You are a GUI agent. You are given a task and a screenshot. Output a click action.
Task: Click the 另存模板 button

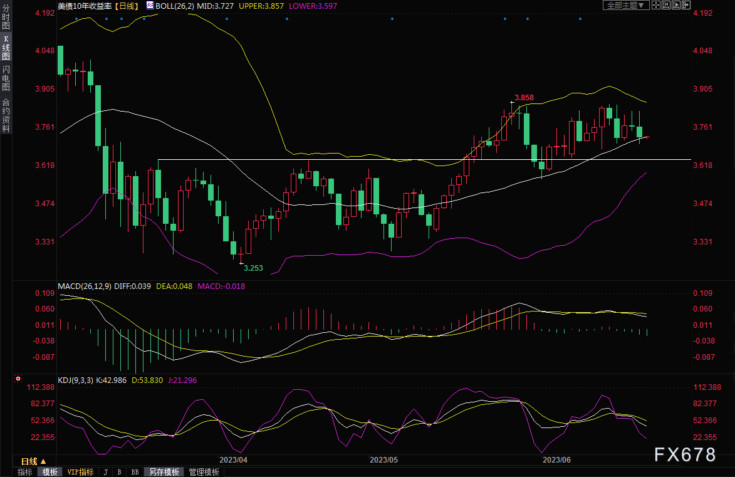click(x=164, y=472)
